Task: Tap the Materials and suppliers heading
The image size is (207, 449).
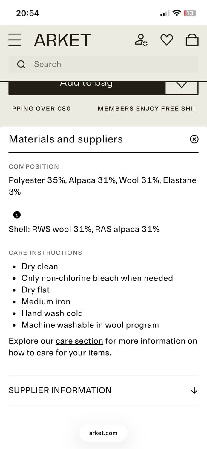Action: pos(66,139)
